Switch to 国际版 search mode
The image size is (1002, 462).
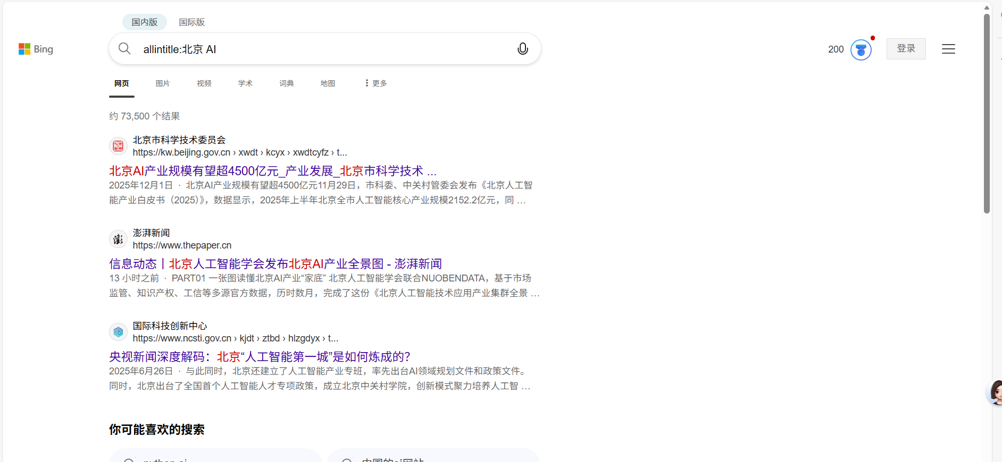click(191, 22)
